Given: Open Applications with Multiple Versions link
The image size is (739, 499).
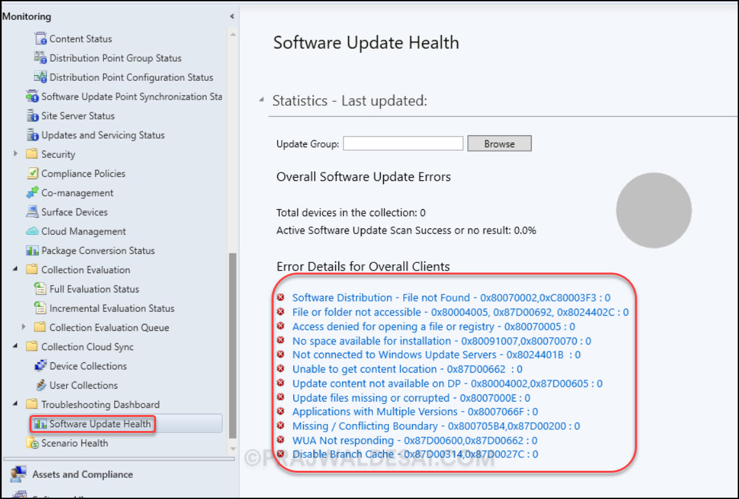Looking at the screenshot, I should 415,411.
